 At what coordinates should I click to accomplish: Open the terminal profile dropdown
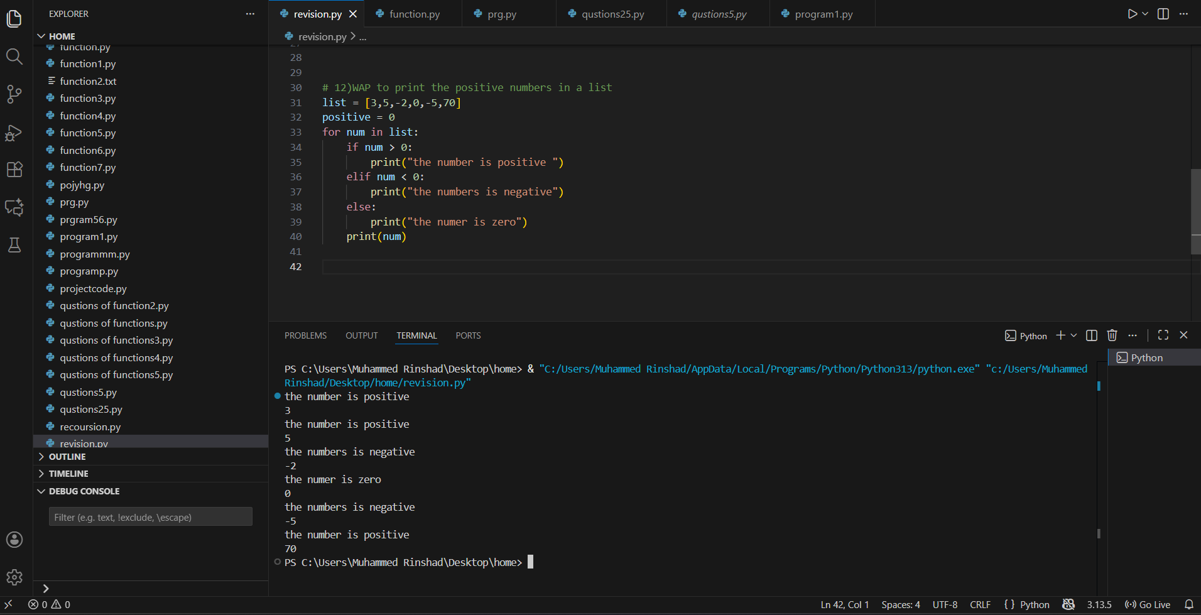click(x=1074, y=335)
